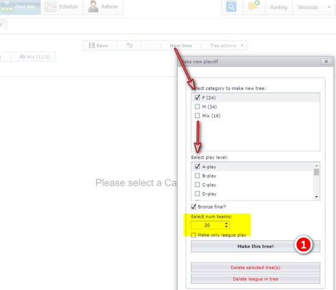Viewport: 336px width, 290px height.
Task: Click the chat message upload icon
Action: click(x=254, y=6)
